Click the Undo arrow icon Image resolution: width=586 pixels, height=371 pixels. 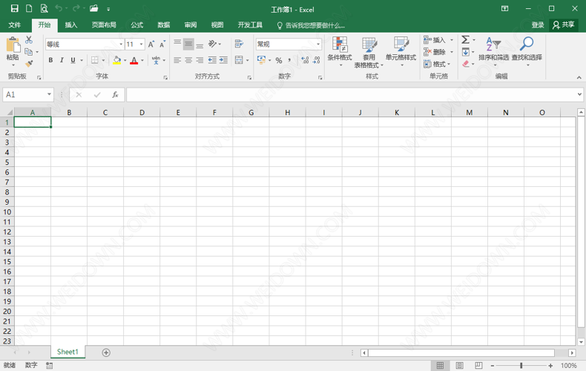point(59,8)
